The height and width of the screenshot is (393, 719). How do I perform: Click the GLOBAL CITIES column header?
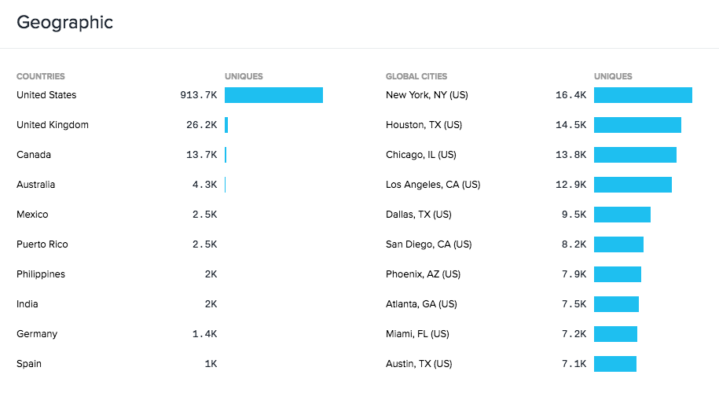coord(416,76)
